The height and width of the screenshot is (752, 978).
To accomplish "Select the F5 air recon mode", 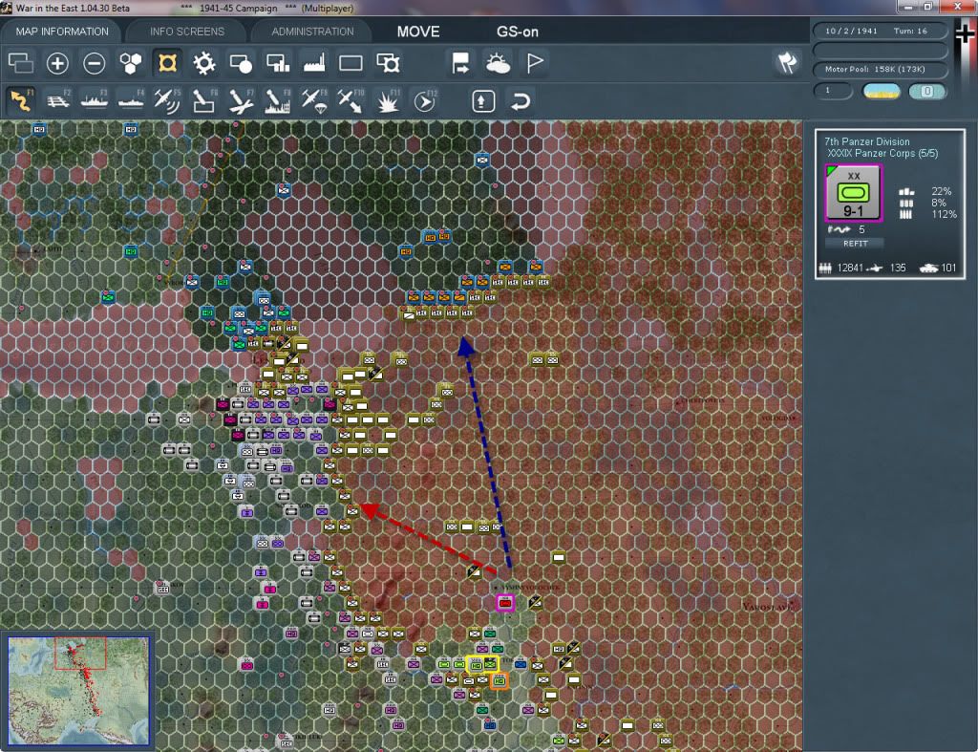I will point(167,101).
